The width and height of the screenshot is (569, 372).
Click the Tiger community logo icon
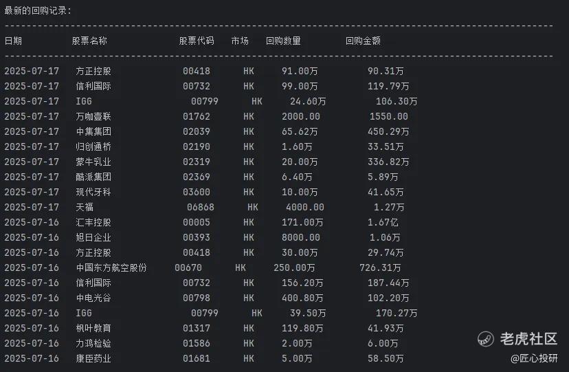click(x=487, y=338)
